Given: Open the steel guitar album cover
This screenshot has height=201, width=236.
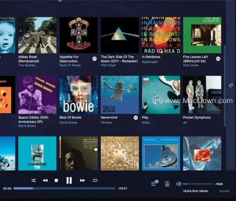Looking at the screenshot, I should pyautogui.click(x=161, y=153).
